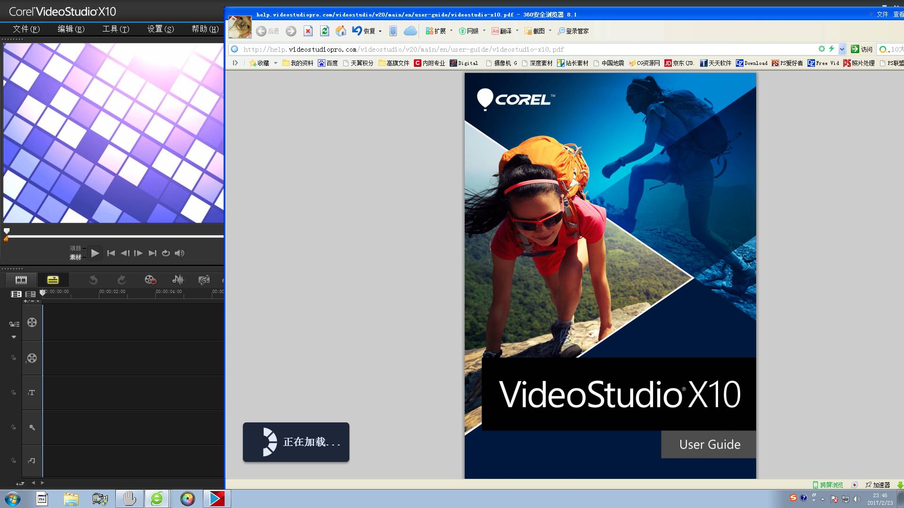The image size is (904, 508).
Task: Click the bookmark bar expand sidebar icon
Action: pos(235,63)
